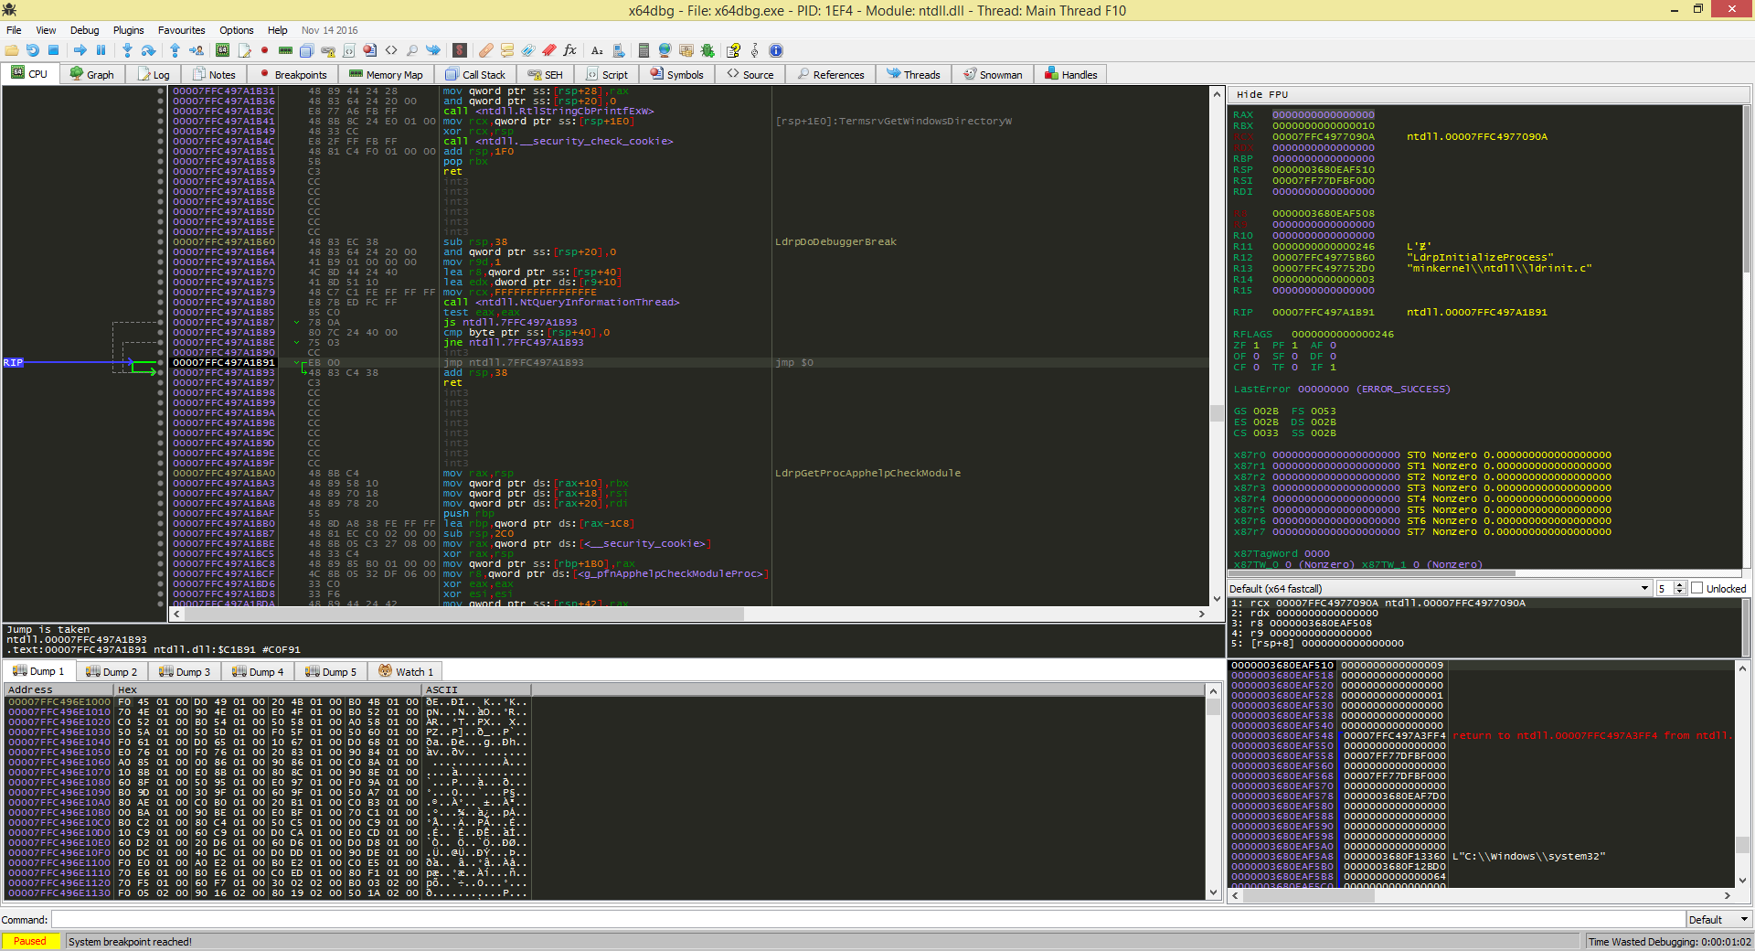Viewport: 1755px width, 951px height.
Task: Click the Restart debugging toolbar icon
Action: [34, 50]
